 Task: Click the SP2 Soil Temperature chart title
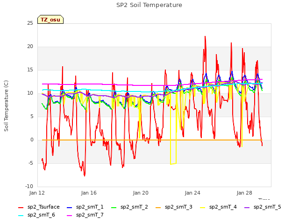point(149,5)
